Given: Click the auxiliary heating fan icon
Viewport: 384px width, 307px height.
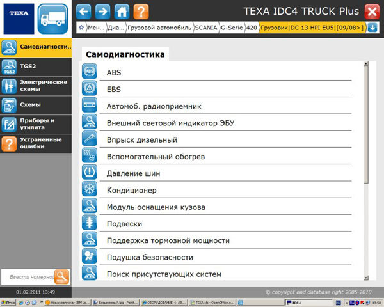Looking at the screenshot, I should (x=90, y=155).
